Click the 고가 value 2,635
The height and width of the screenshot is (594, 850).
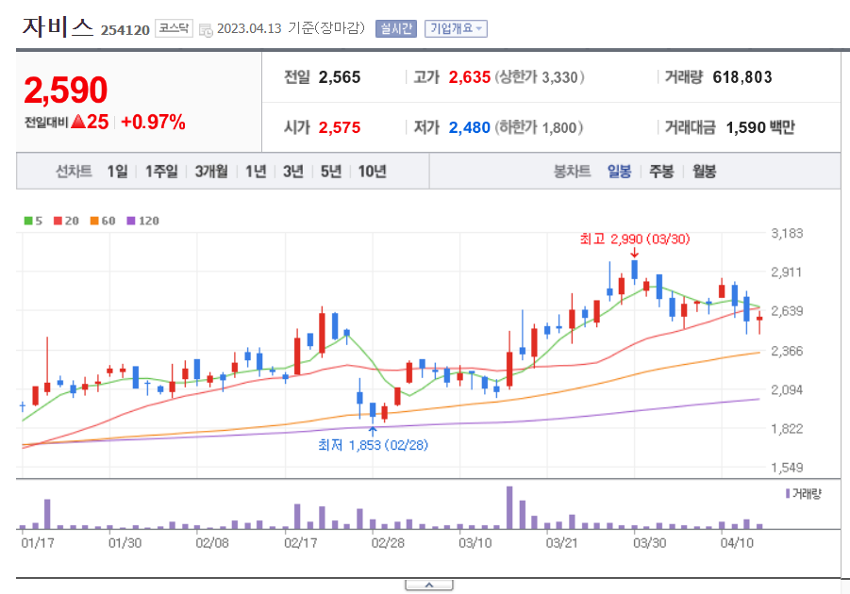[470, 77]
